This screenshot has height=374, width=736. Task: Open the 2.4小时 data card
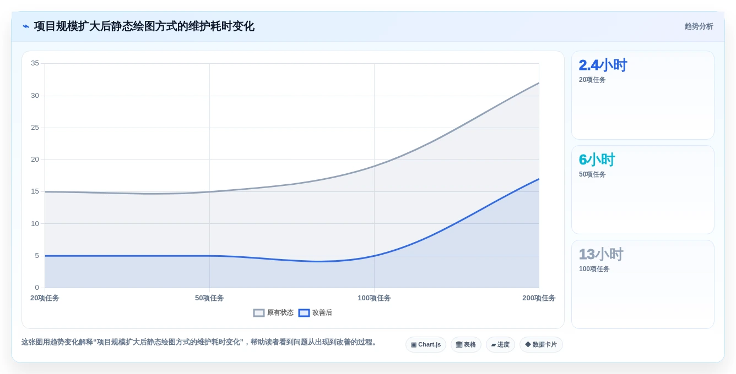[643, 95]
